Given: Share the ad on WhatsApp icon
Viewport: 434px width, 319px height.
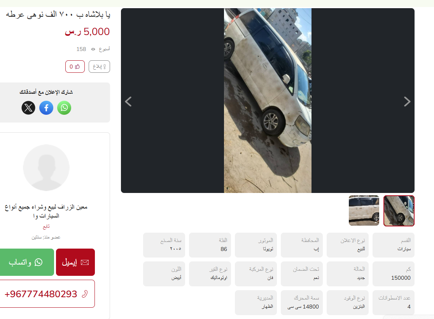Looking at the screenshot, I should click(64, 108).
